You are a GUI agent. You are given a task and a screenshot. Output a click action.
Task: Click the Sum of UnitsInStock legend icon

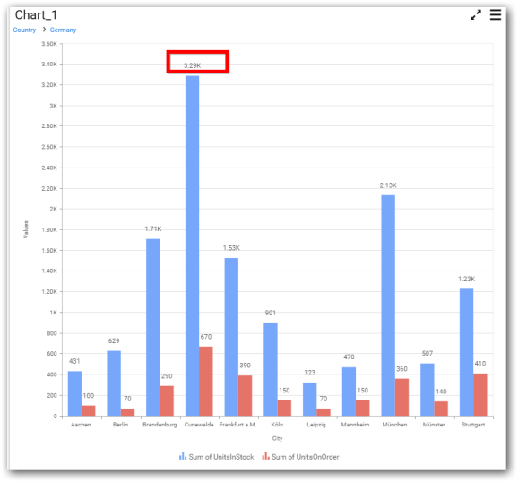pos(183,456)
